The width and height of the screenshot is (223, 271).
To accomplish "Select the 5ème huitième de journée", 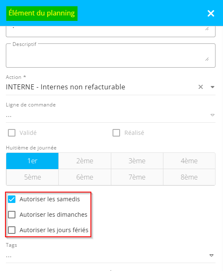I will 33,177.
